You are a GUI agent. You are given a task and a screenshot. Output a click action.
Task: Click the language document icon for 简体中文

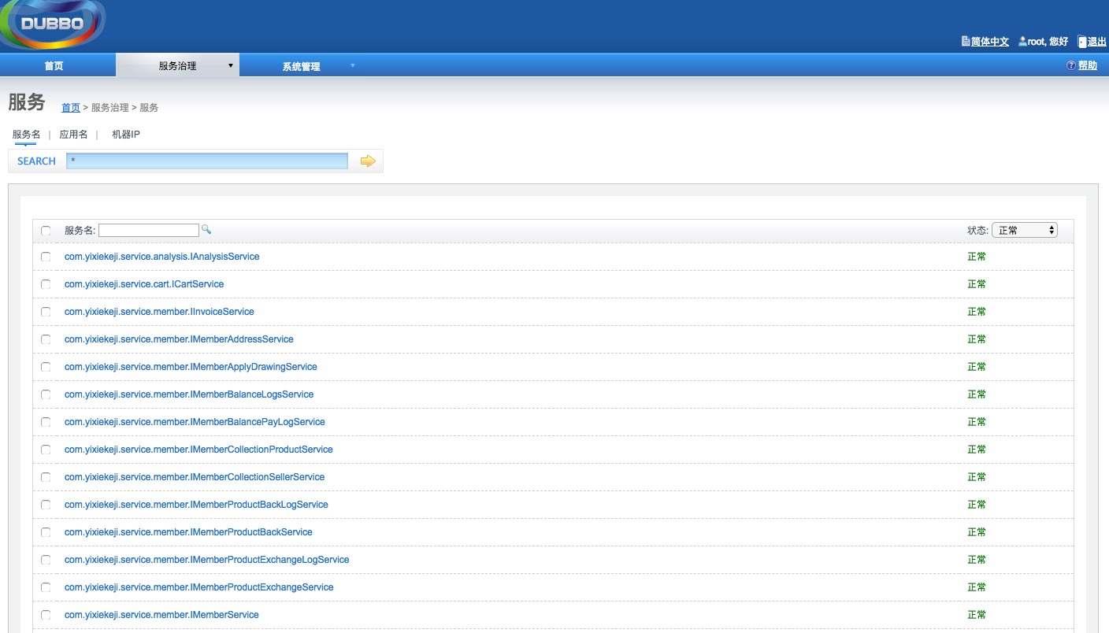click(x=966, y=41)
